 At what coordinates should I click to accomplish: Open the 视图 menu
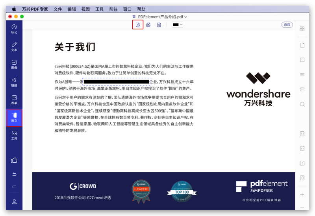click(x=85, y=9)
